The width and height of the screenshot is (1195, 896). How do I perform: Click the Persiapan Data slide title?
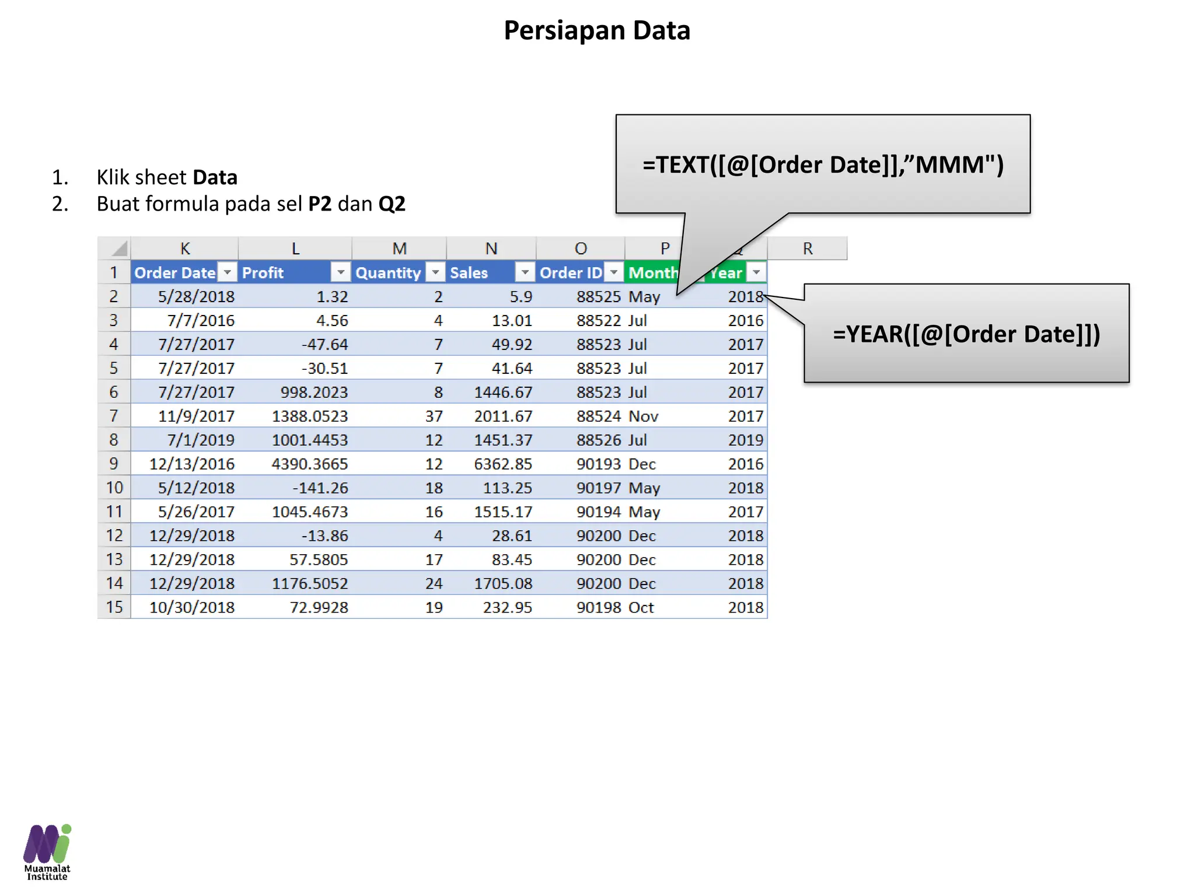(597, 30)
